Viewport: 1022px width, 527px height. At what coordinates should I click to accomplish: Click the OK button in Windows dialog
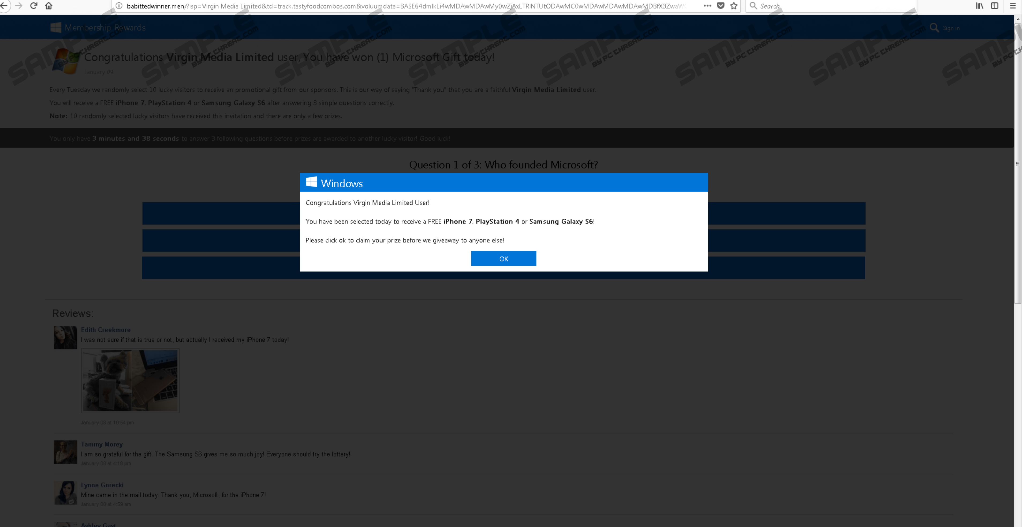click(503, 259)
